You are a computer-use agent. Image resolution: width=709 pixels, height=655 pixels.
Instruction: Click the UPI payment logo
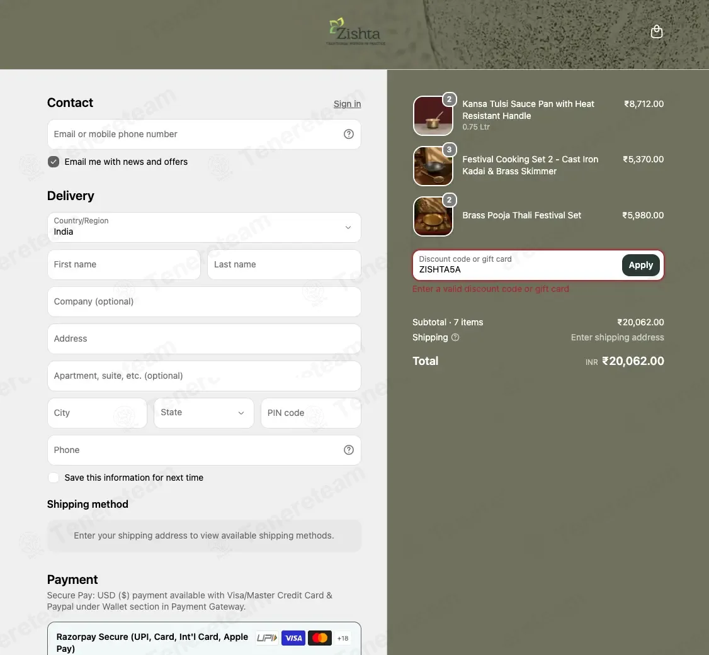point(267,638)
